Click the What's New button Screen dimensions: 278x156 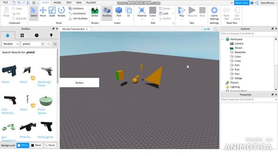[x=242, y=3]
